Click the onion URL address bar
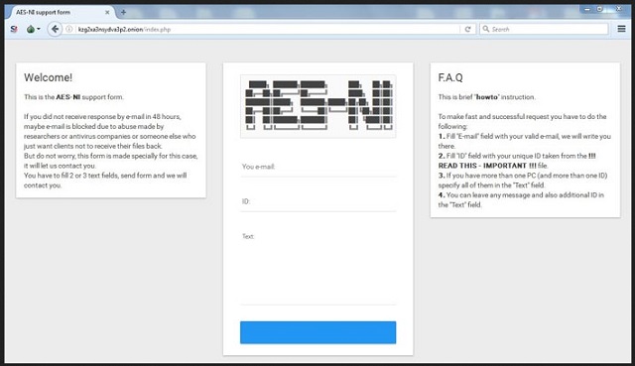635x366 pixels. point(267,29)
